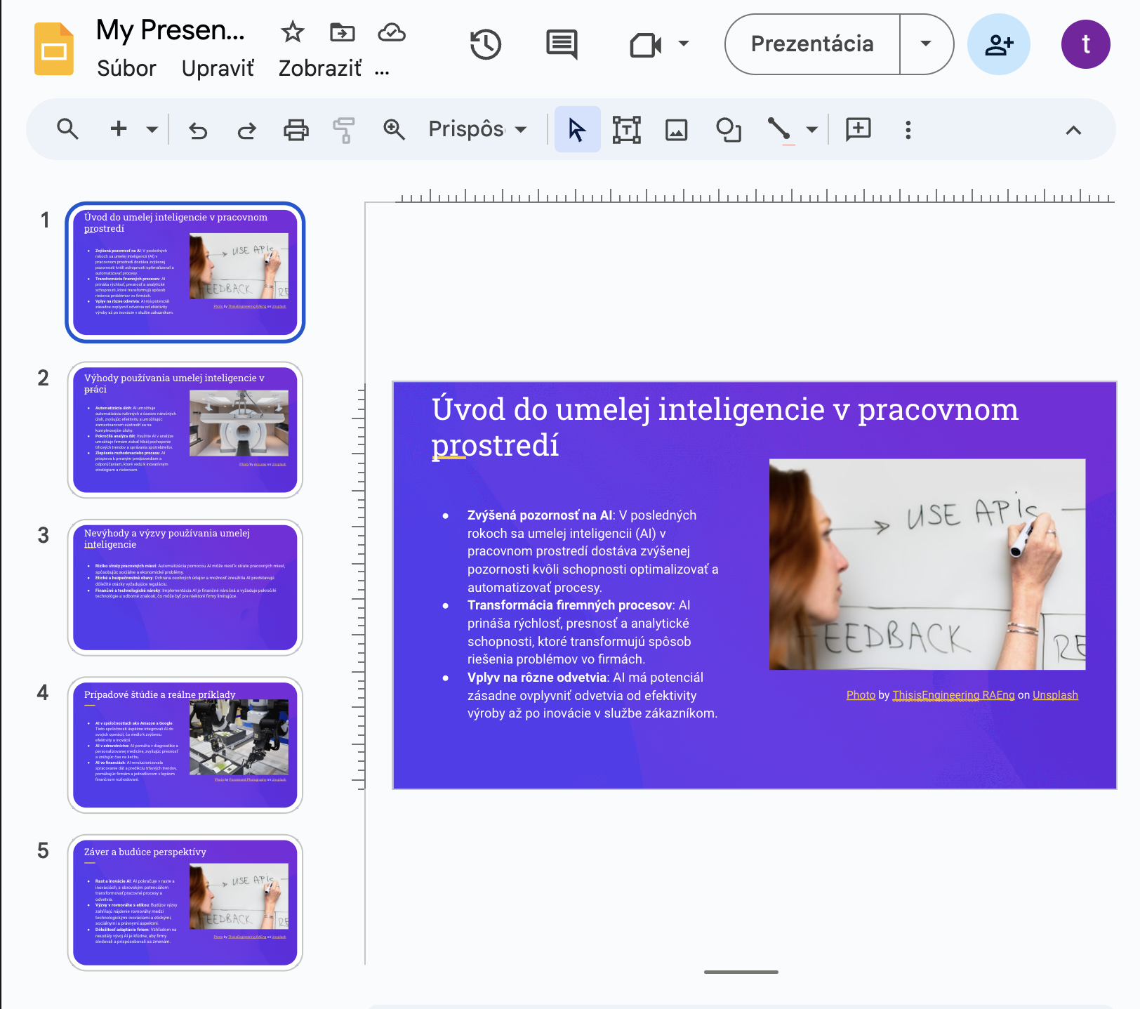Collapse the toolbar with chevron up

[1073, 130]
